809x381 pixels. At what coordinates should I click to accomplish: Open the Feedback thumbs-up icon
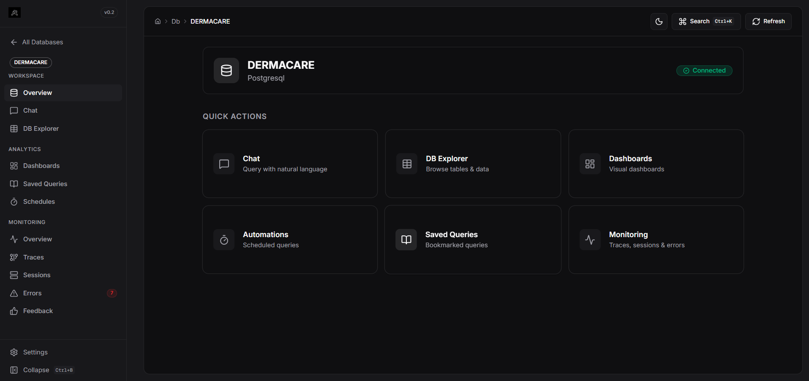(14, 311)
